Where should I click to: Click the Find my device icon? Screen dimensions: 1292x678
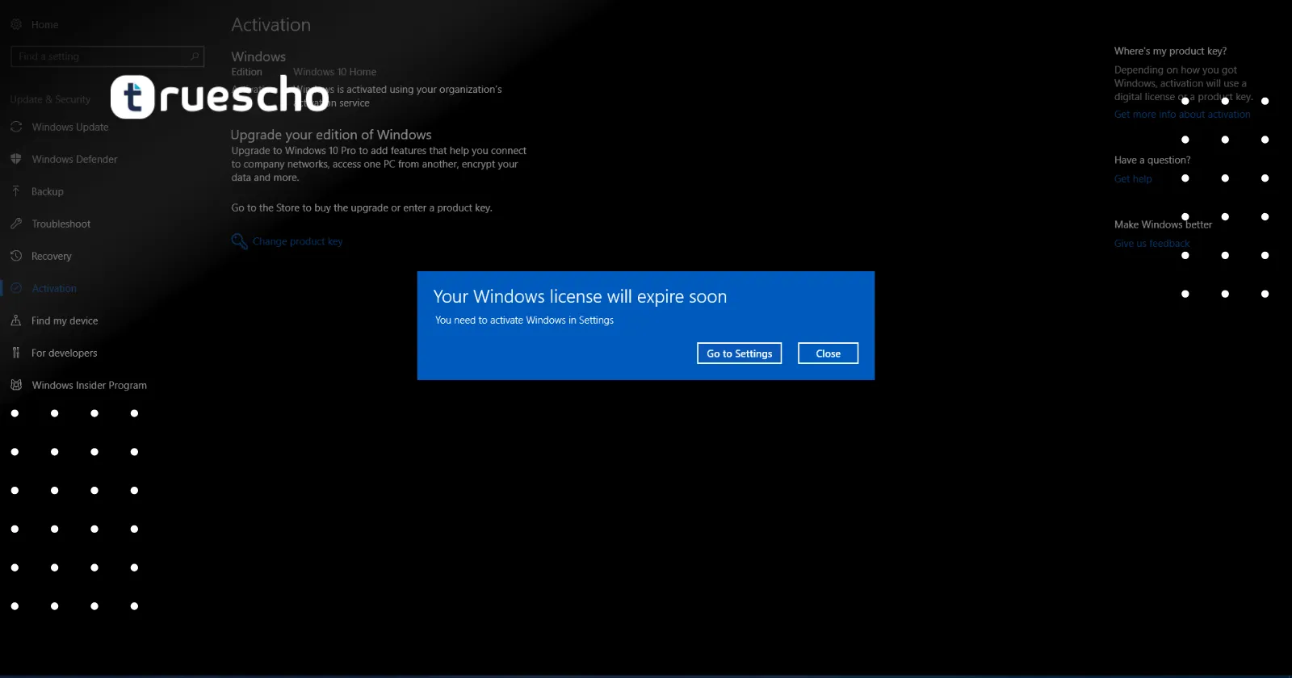click(x=16, y=320)
